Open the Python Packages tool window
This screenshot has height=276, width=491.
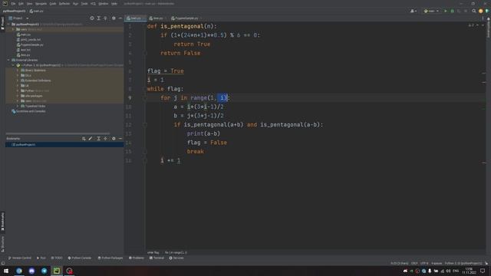(110, 258)
